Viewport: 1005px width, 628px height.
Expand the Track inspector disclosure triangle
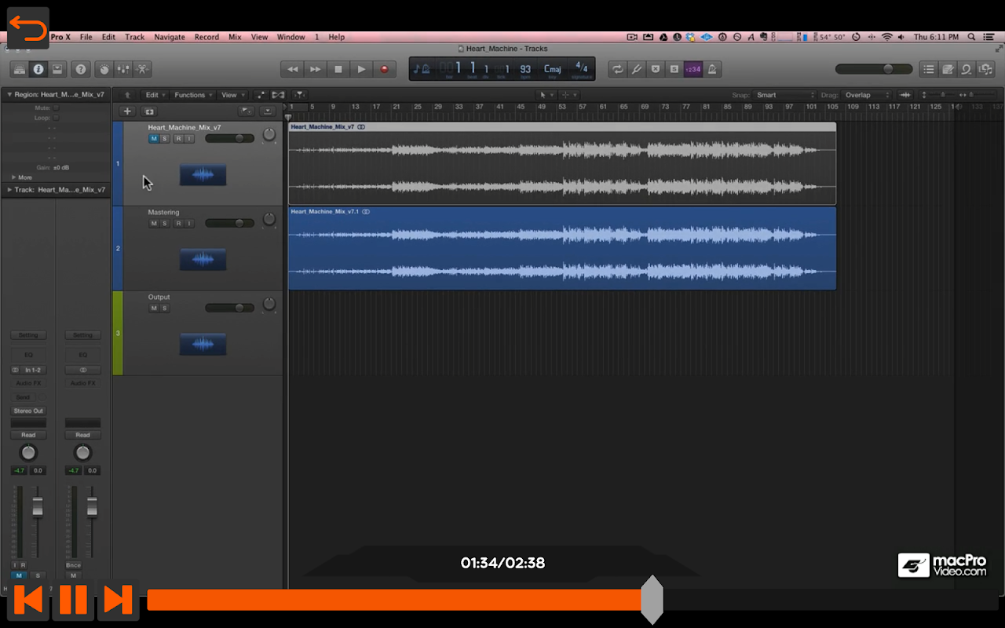click(9, 190)
